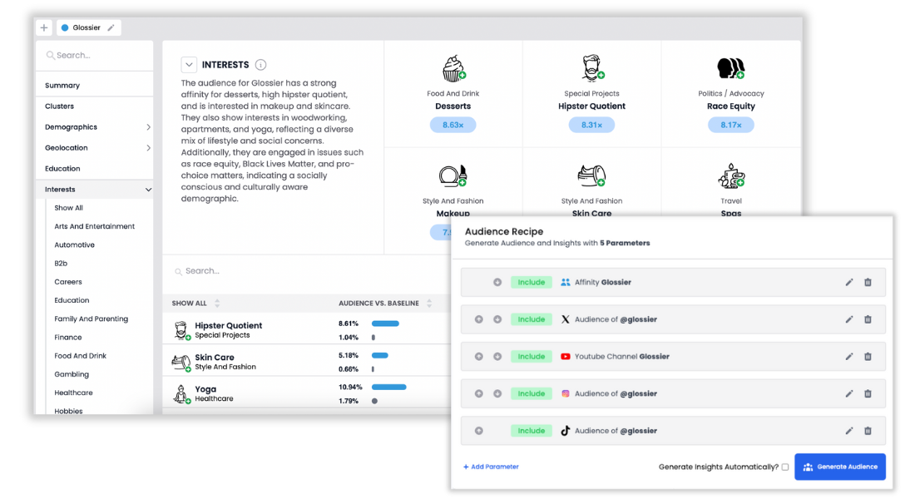The height and width of the screenshot is (499, 915).
Task: Select Show All under Interests
Action: pyautogui.click(x=69, y=209)
